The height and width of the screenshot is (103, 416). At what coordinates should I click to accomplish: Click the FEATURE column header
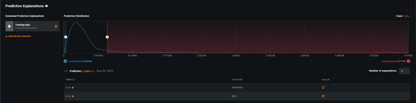click(x=237, y=80)
